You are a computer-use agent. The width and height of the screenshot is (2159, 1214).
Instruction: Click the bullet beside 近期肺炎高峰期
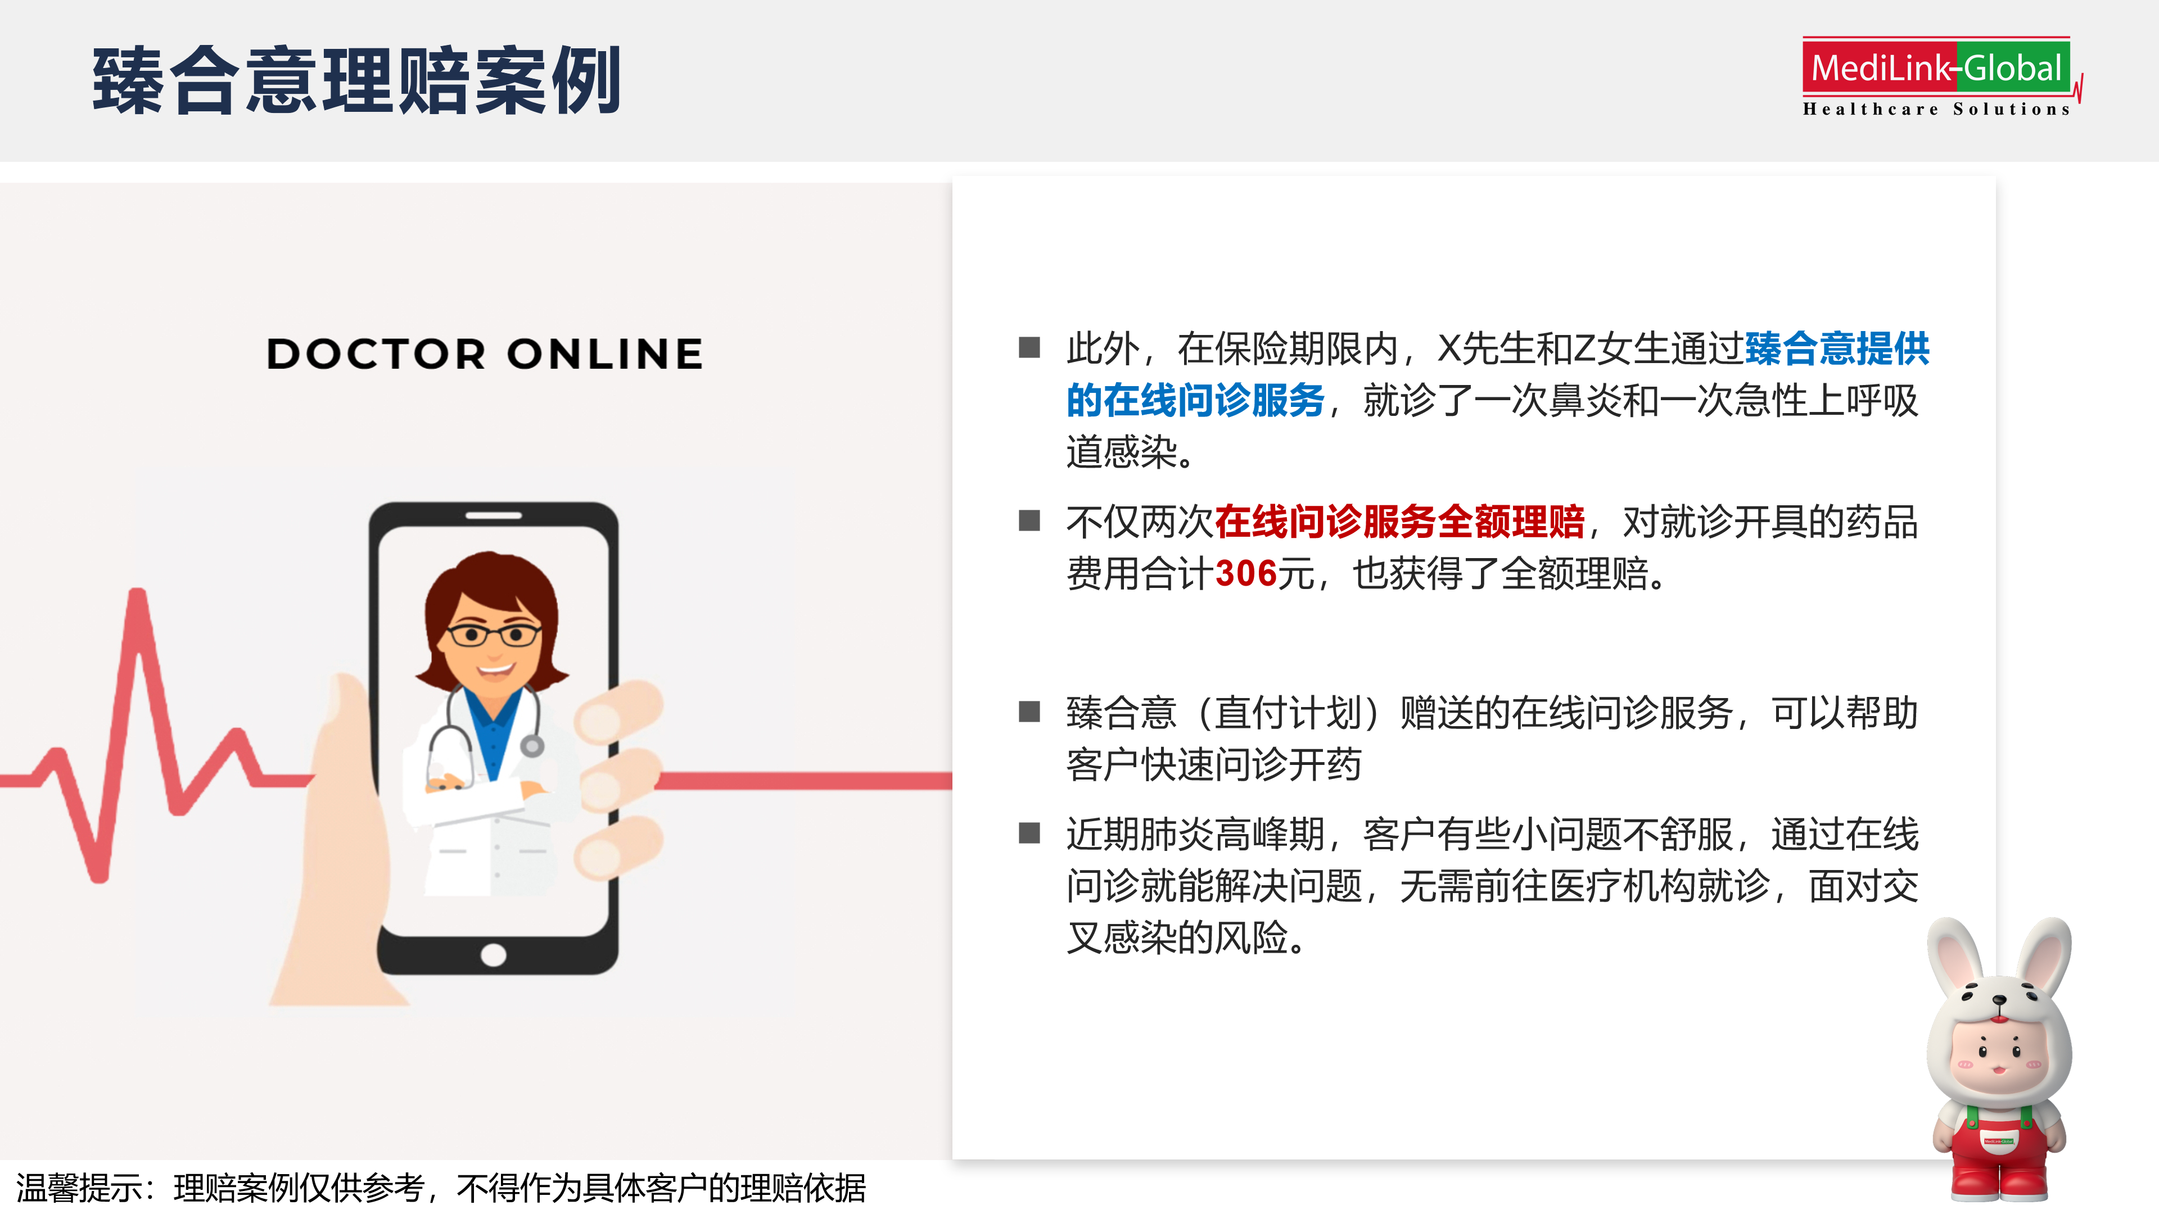1029,833
